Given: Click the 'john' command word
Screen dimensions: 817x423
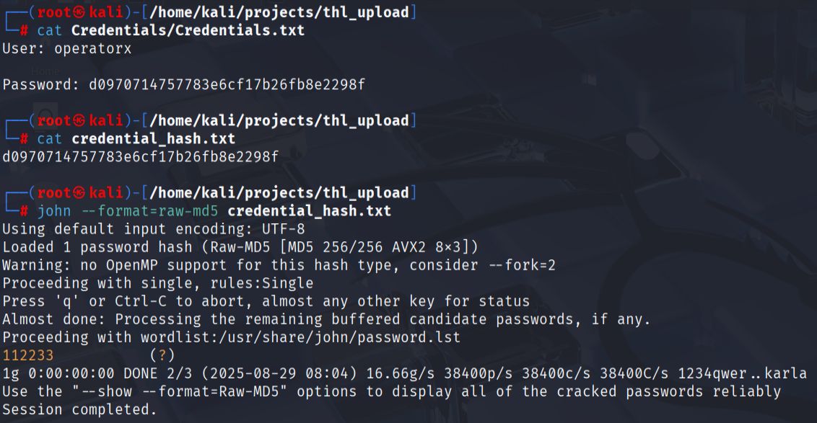Looking at the screenshot, I should click(54, 211).
